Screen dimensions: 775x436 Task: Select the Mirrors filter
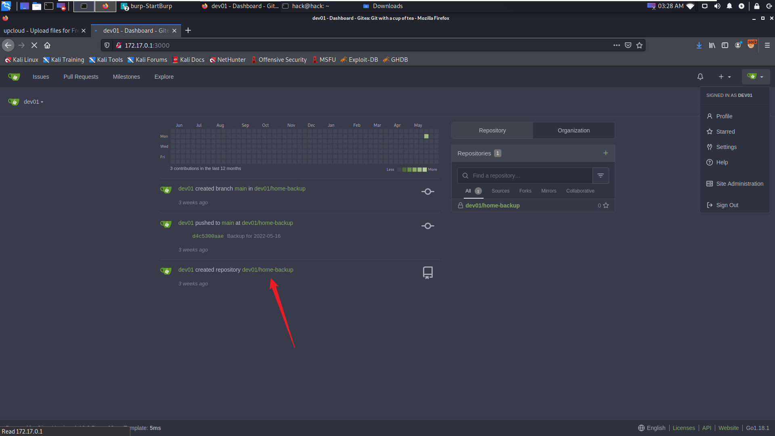549,191
